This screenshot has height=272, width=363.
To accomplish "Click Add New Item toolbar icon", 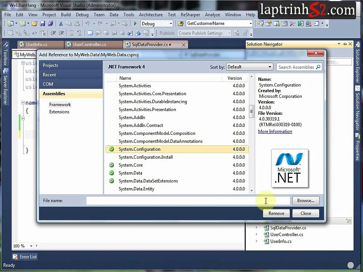I will point(22,23).
